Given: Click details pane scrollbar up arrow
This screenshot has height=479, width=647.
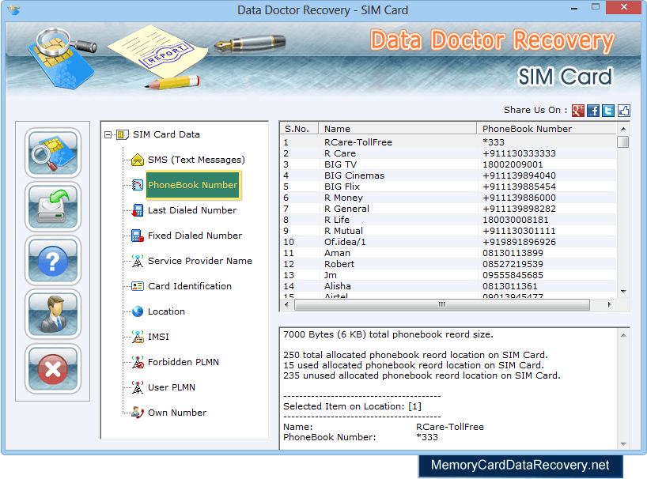Looking at the screenshot, I should pos(623,335).
